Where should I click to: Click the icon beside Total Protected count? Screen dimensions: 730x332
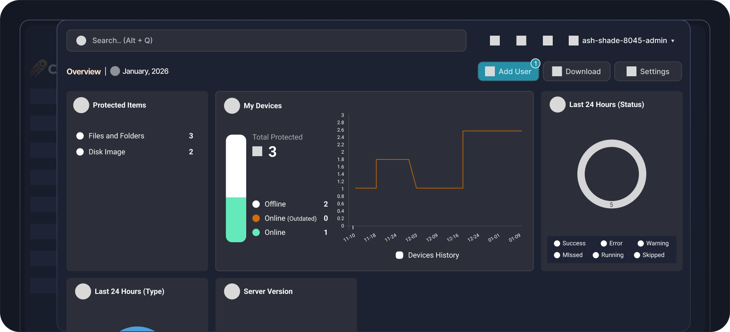point(257,152)
